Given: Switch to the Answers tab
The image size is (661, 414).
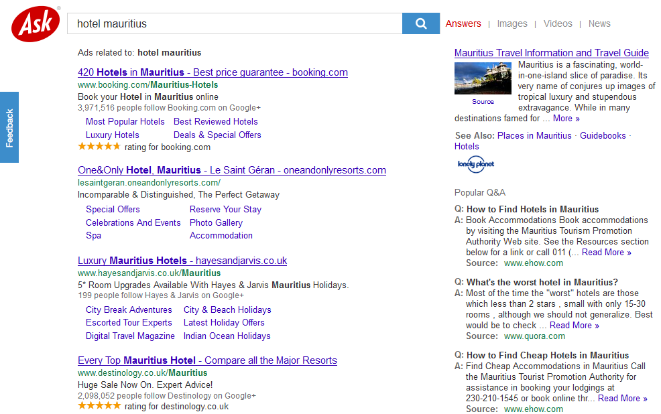Looking at the screenshot, I should [463, 23].
